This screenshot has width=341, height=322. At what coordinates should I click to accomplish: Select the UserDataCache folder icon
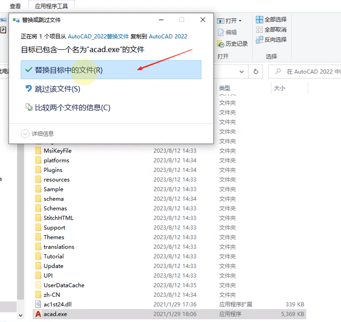[x=38, y=285]
